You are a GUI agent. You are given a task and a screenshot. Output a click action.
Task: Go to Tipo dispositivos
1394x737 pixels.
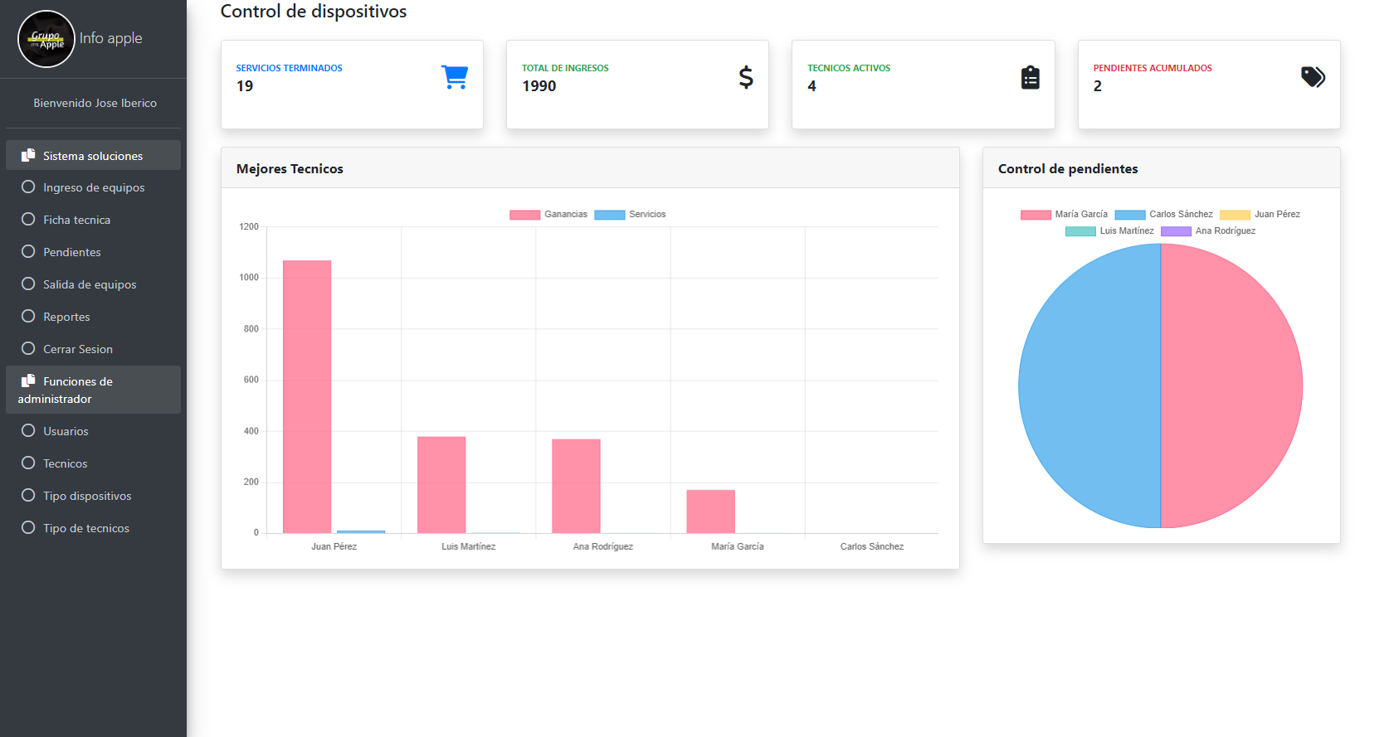[93, 496]
